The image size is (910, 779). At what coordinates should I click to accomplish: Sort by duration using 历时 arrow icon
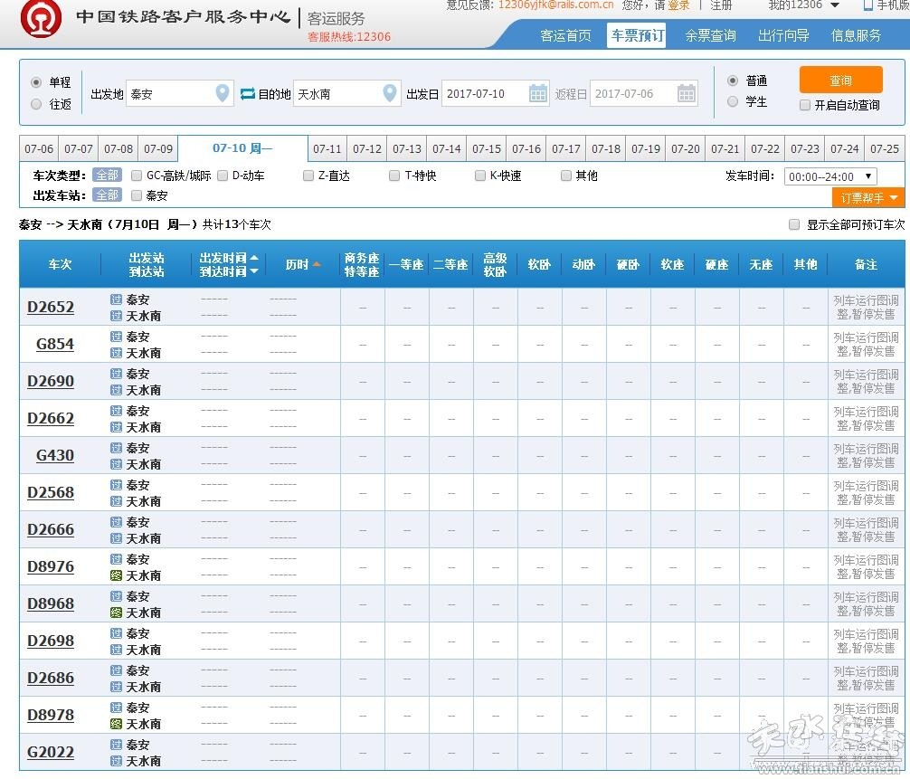click(x=317, y=265)
